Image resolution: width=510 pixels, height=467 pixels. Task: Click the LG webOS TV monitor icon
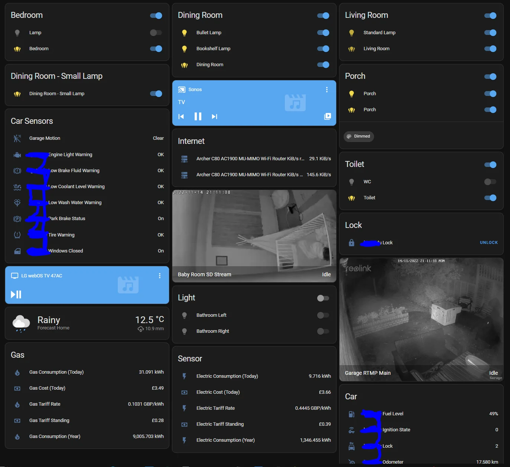[14, 276]
